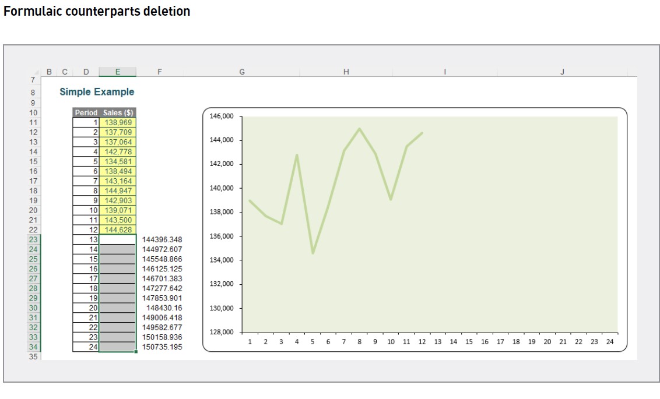Select the column F header
Screen dimensions: 660x399
pyautogui.click(x=160, y=71)
